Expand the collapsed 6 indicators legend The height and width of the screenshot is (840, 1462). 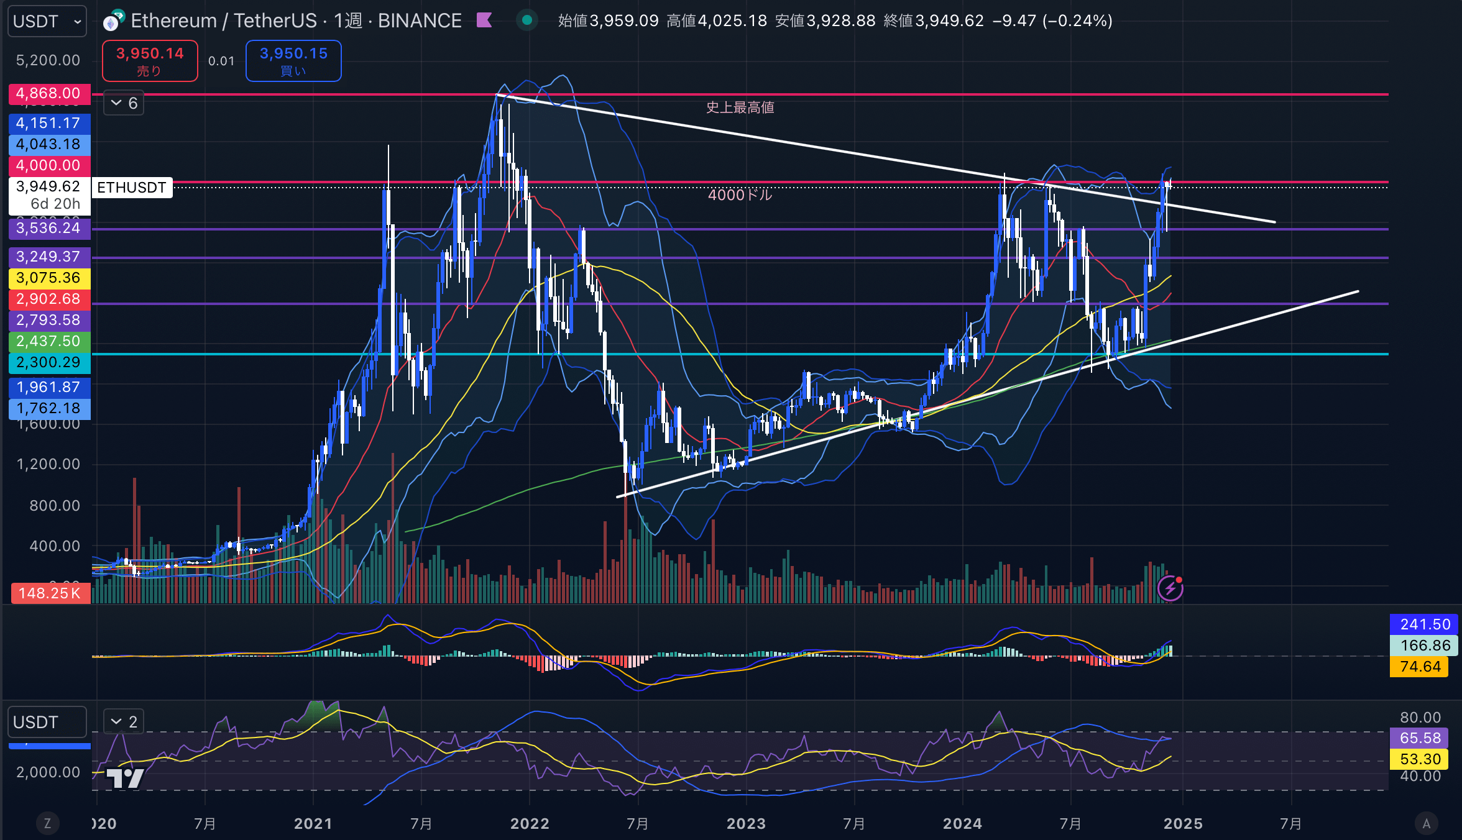[x=124, y=103]
